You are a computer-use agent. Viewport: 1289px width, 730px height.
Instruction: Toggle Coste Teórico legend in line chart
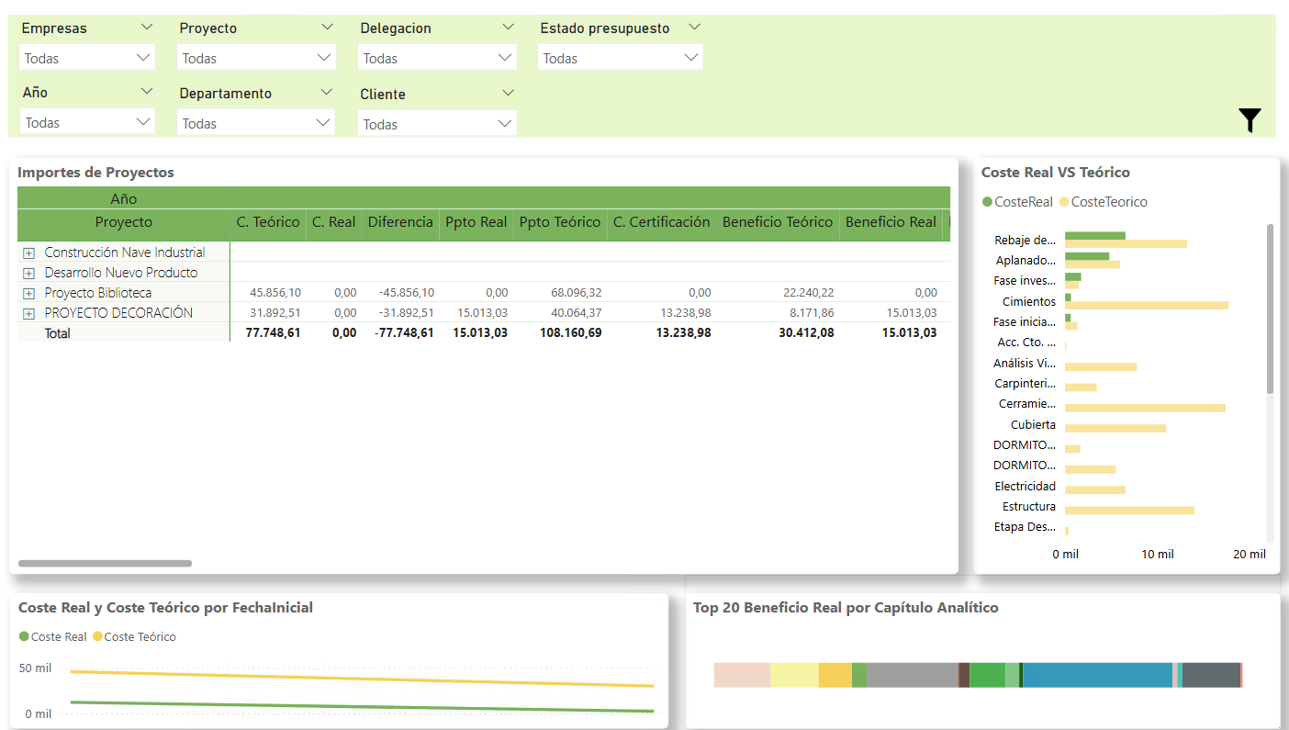(139, 637)
